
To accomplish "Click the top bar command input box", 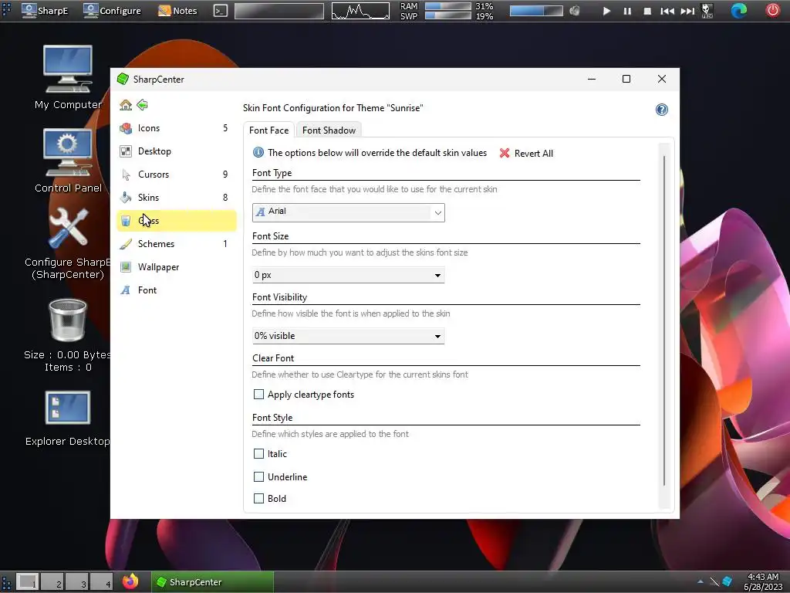I will pos(279,11).
